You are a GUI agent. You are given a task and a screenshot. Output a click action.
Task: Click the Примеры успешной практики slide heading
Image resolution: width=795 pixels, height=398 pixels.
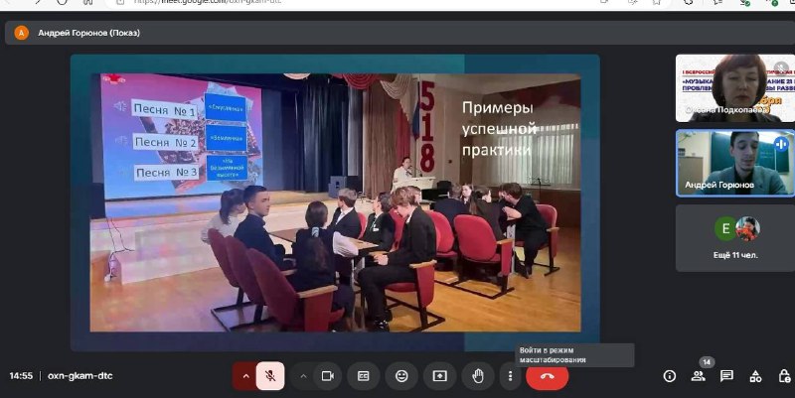500,129
